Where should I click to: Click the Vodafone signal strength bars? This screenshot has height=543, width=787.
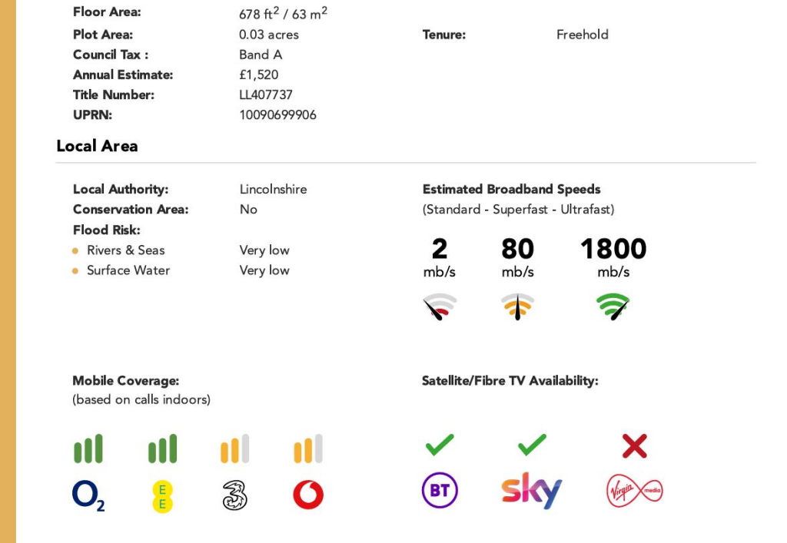308,449
